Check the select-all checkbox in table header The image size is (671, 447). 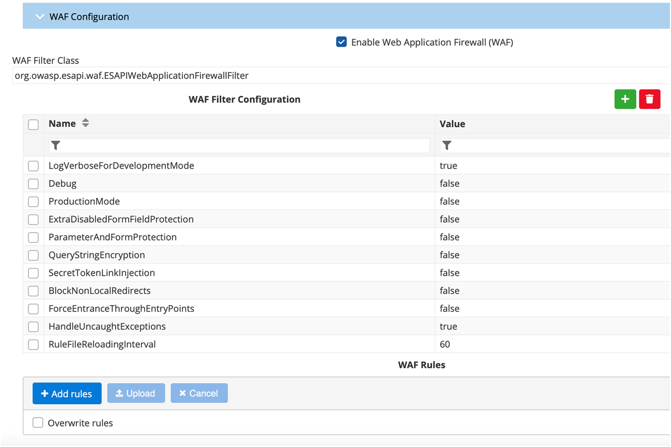(x=33, y=124)
